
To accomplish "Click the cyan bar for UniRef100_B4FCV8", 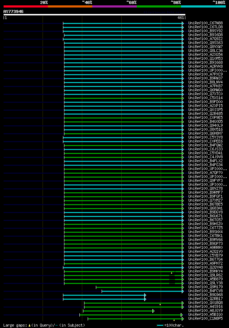I will click(142, 291).
